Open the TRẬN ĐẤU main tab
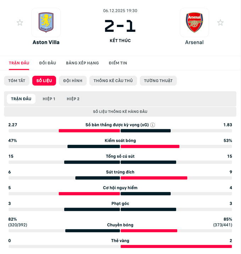241x254 pixels. tap(19, 63)
